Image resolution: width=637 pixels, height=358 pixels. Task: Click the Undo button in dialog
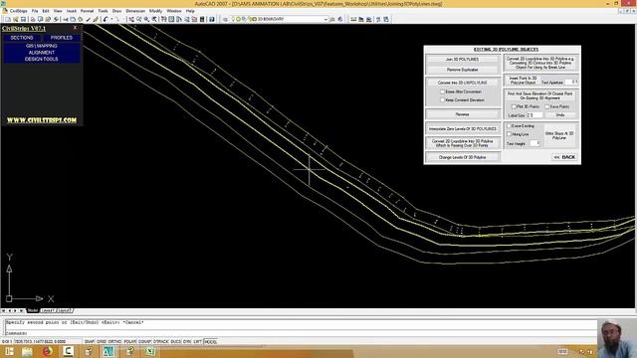tap(560, 115)
